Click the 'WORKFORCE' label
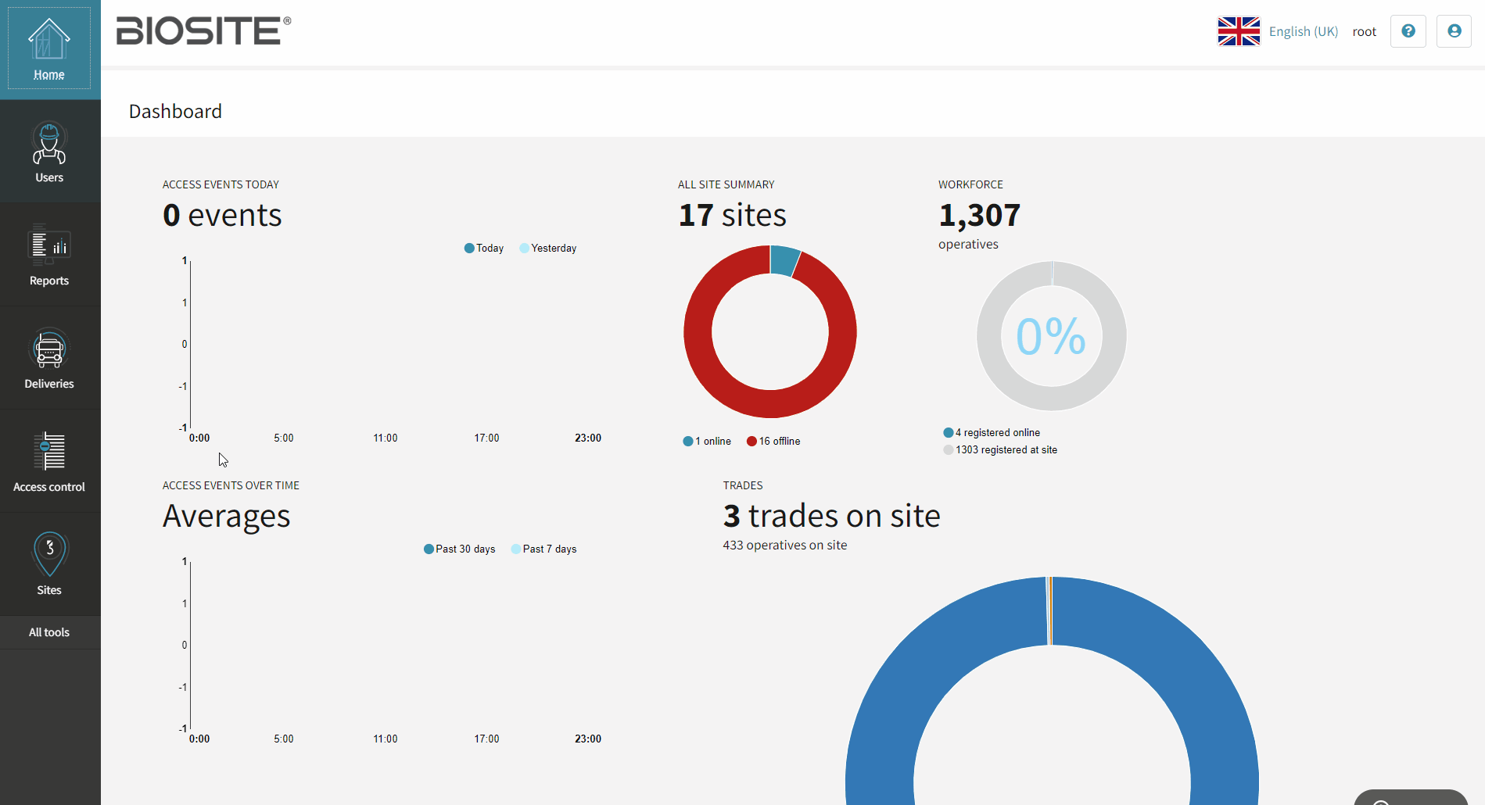This screenshot has height=805, width=1485. [970, 185]
